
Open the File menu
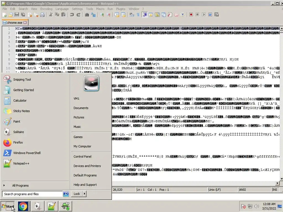[x=5, y=9]
